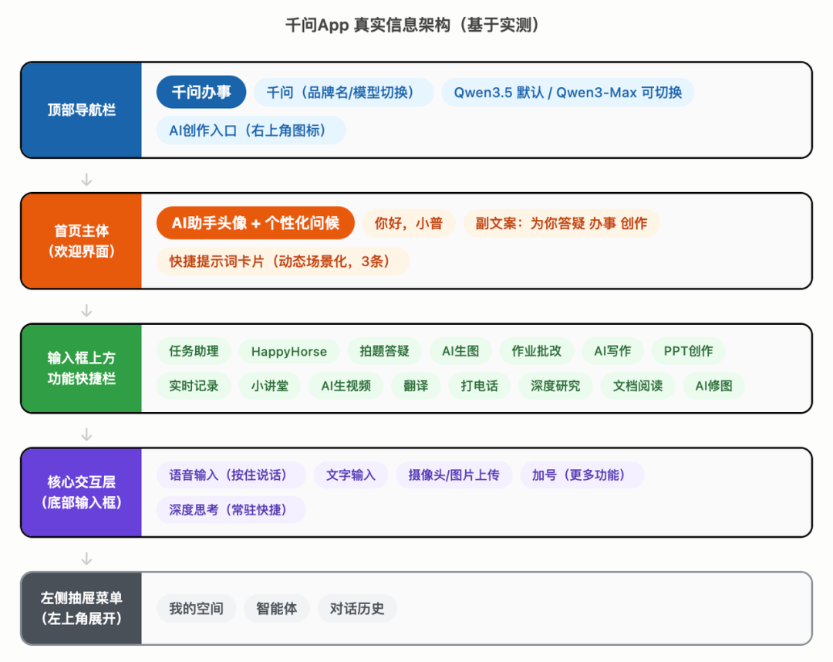This screenshot has height=662, width=833.
Task: Click the AI生图 chip
Action: [460, 351]
